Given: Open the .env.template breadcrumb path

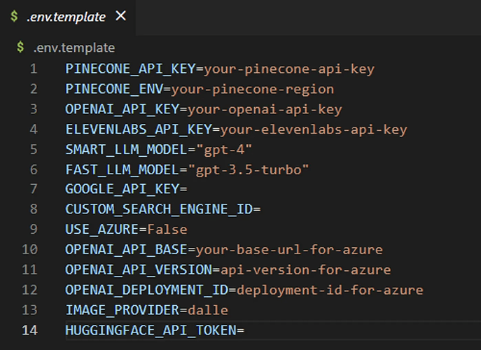Looking at the screenshot, I should [74, 48].
